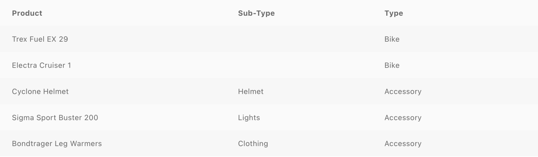Screen dimensions: 538x157
Task: Select the Lights sub-type cell
Action: point(249,118)
